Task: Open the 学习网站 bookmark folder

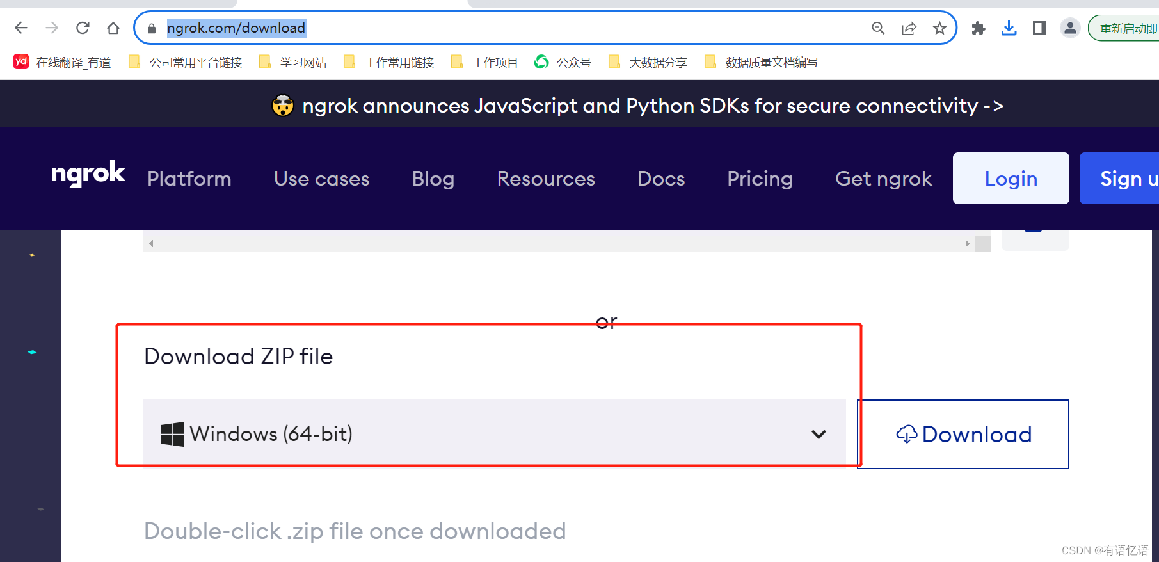Action: click(x=293, y=62)
